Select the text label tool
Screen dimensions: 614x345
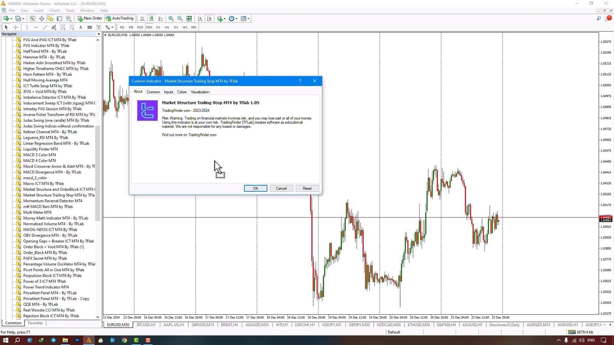pyautogui.click(x=81, y=27)
